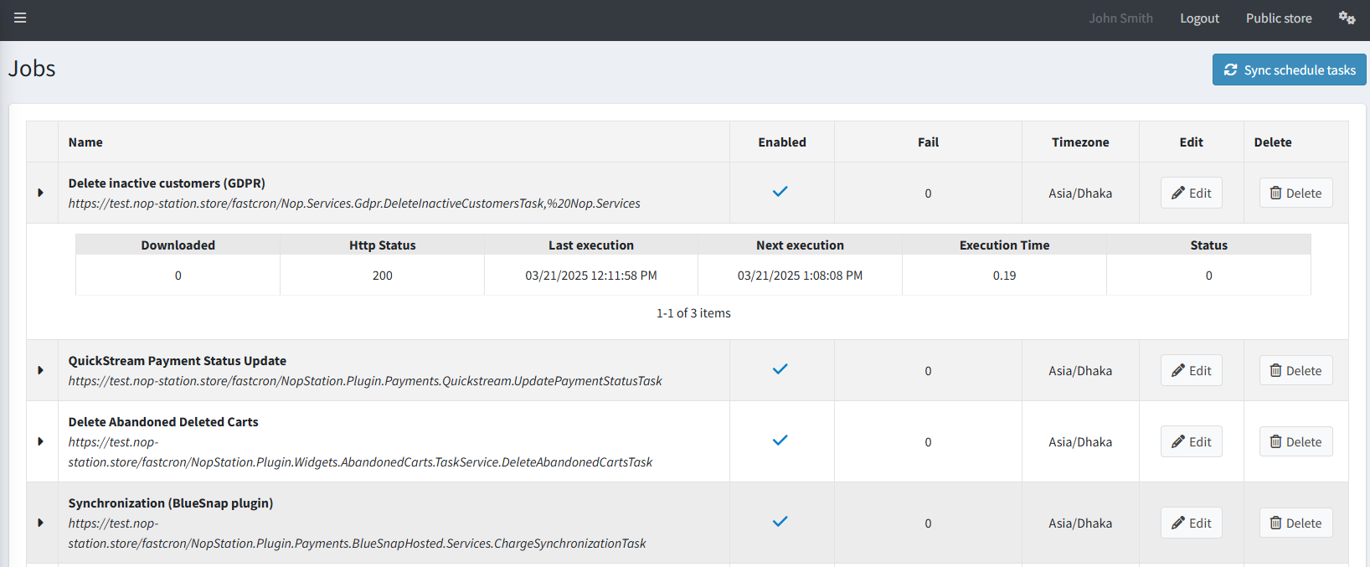Click the John Smith user link
The image size is (1370, 567).
point(1120,18)
